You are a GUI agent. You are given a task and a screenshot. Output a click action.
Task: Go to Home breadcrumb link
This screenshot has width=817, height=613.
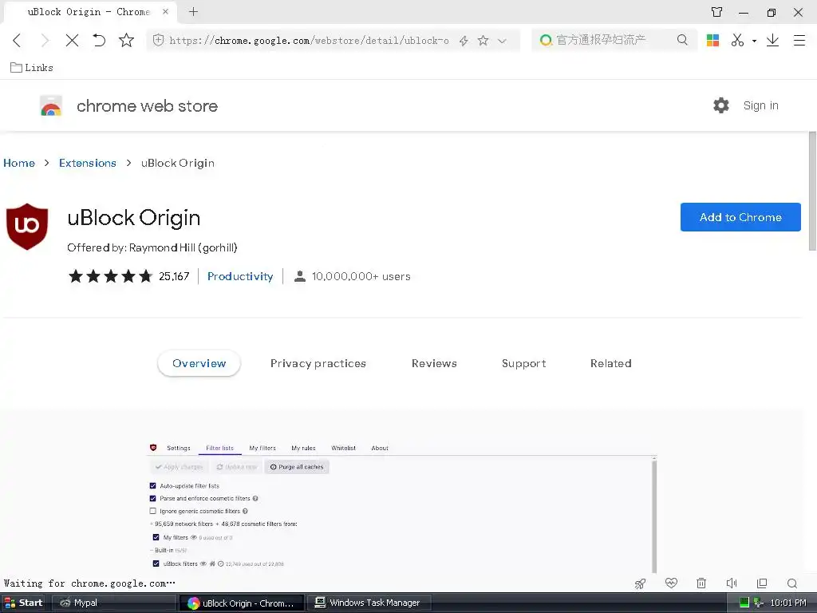tap(19, 163)
